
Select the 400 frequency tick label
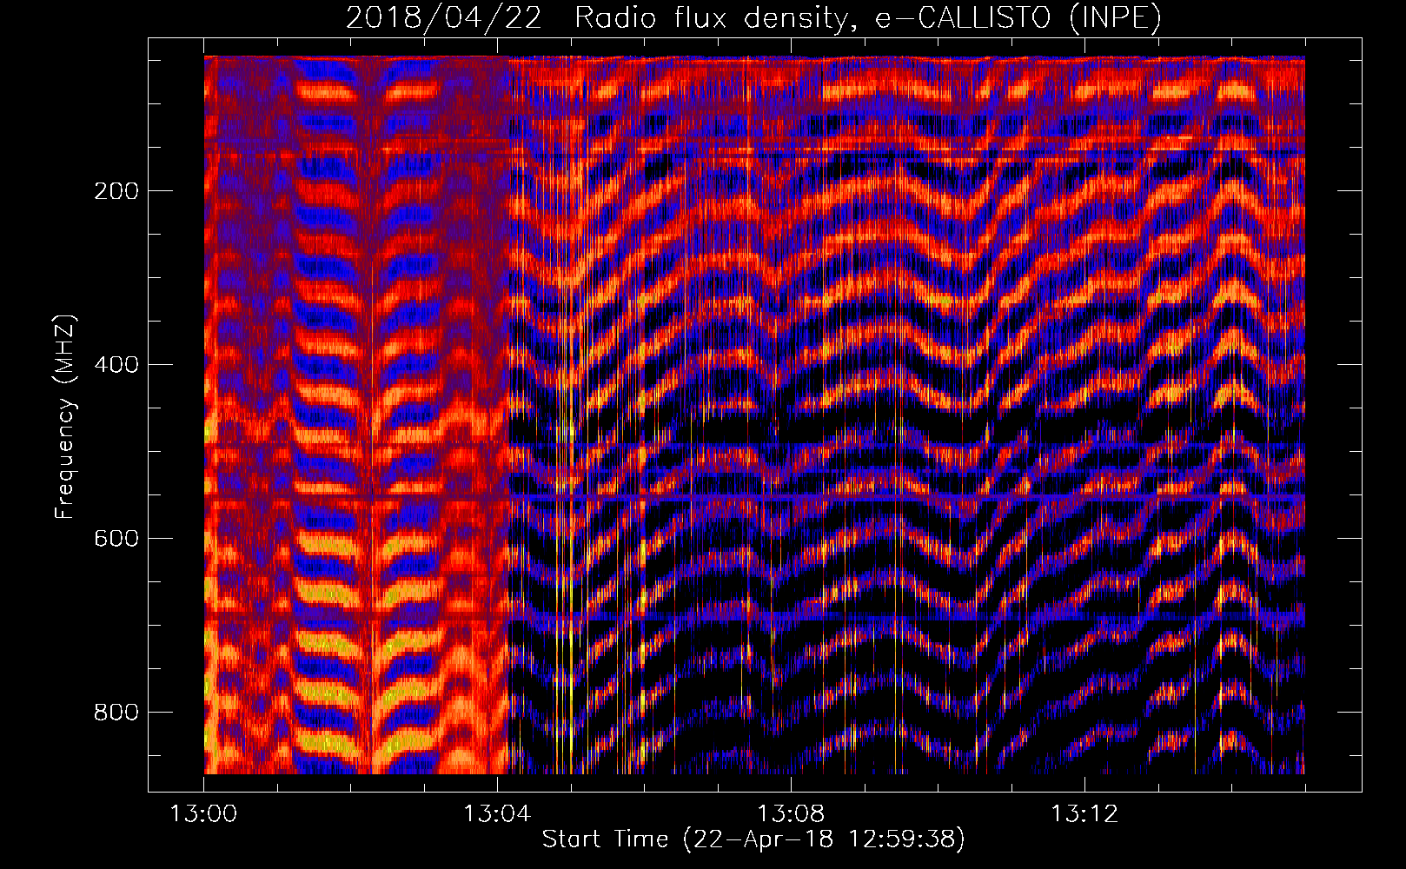(x=116, y=364)
